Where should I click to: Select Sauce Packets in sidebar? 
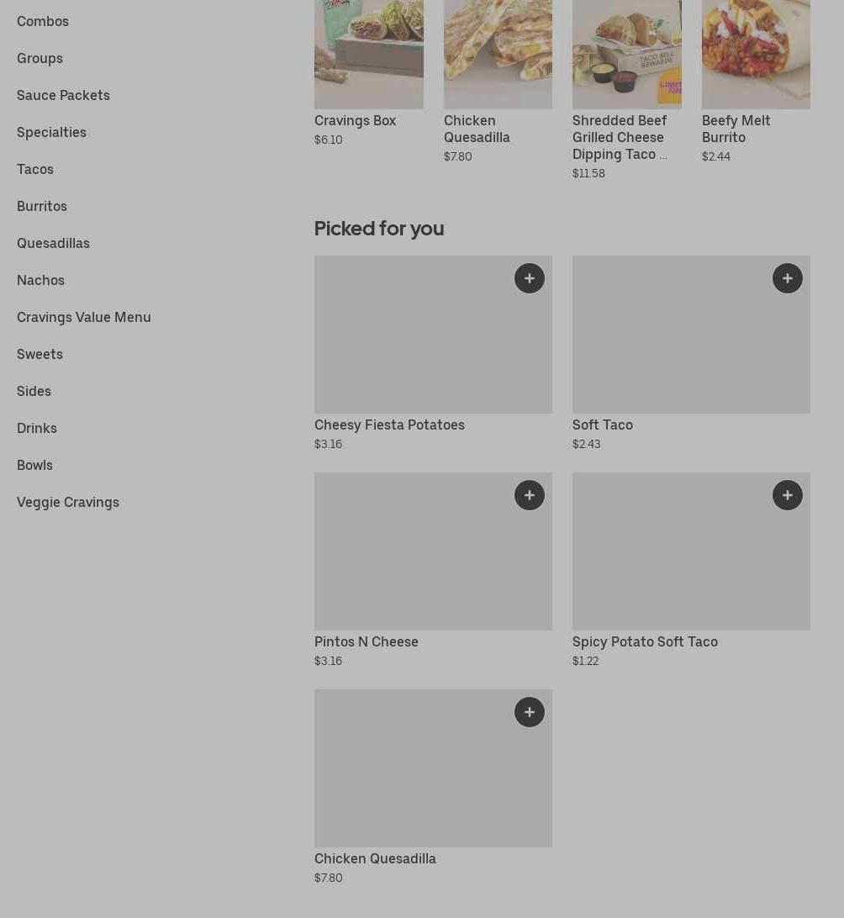(63, 95)
